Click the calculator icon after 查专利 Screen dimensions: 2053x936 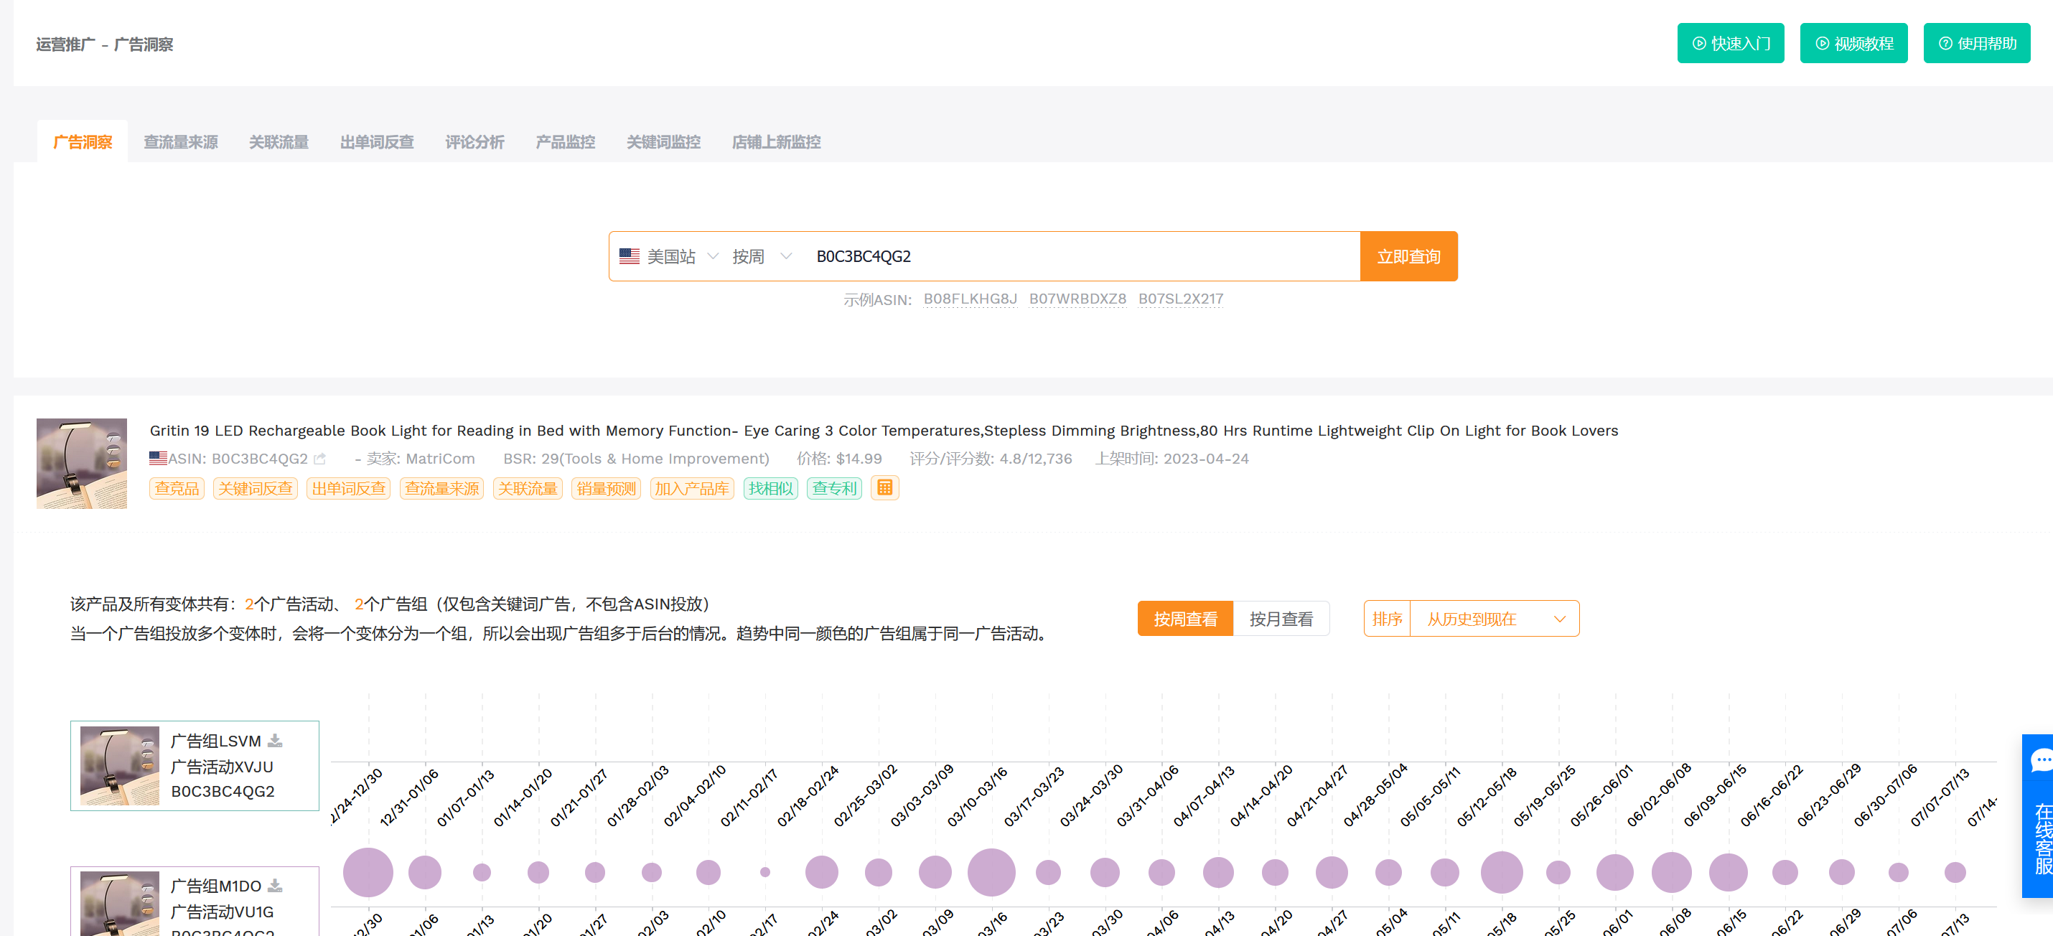(x=884, y=487)
